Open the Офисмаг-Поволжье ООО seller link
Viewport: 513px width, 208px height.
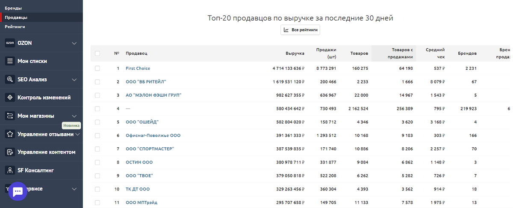coord(153,135)
